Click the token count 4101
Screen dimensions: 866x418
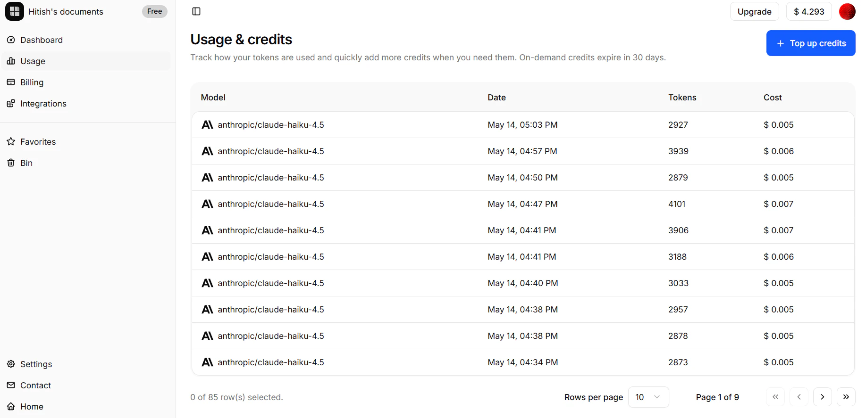click(677, 204)
